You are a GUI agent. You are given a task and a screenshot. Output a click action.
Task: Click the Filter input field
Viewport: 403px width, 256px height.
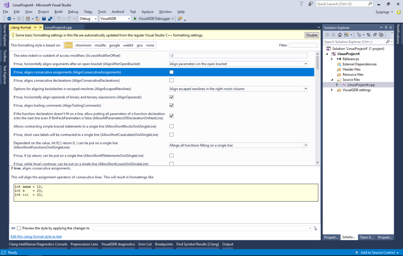click(303, 45)
